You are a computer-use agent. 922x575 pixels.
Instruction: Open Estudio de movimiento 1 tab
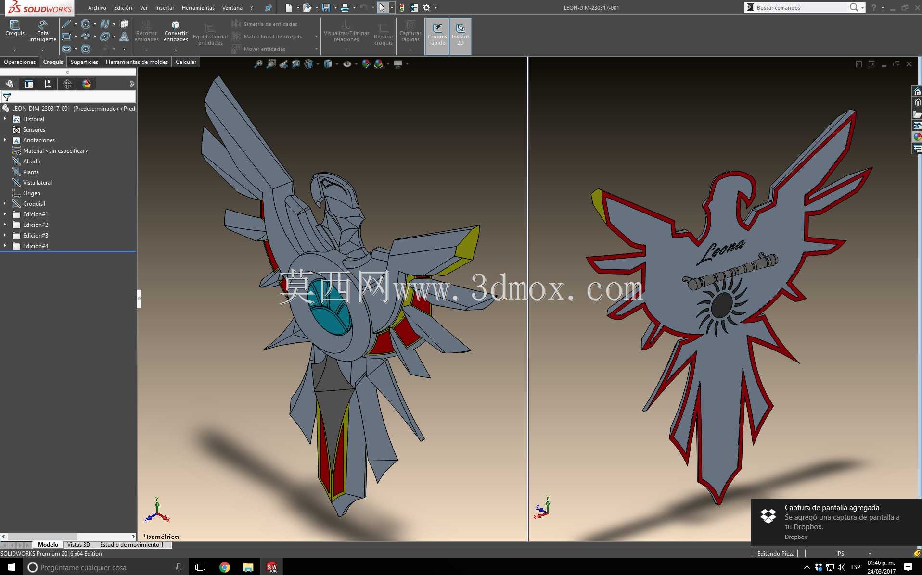132,545
